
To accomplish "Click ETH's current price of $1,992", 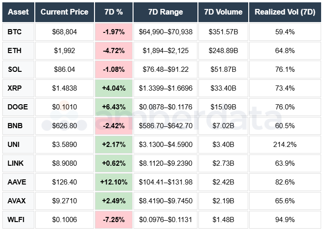I will tap(64, 51).
